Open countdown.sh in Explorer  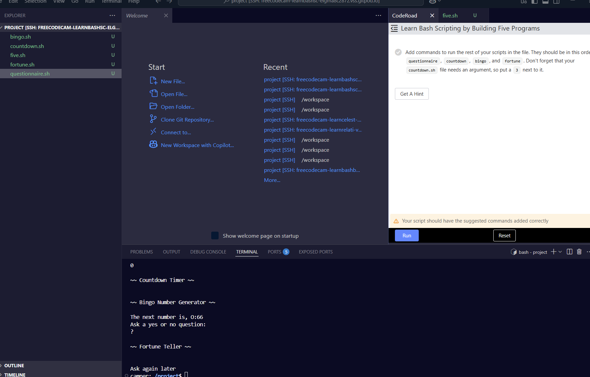coord(27,46)
